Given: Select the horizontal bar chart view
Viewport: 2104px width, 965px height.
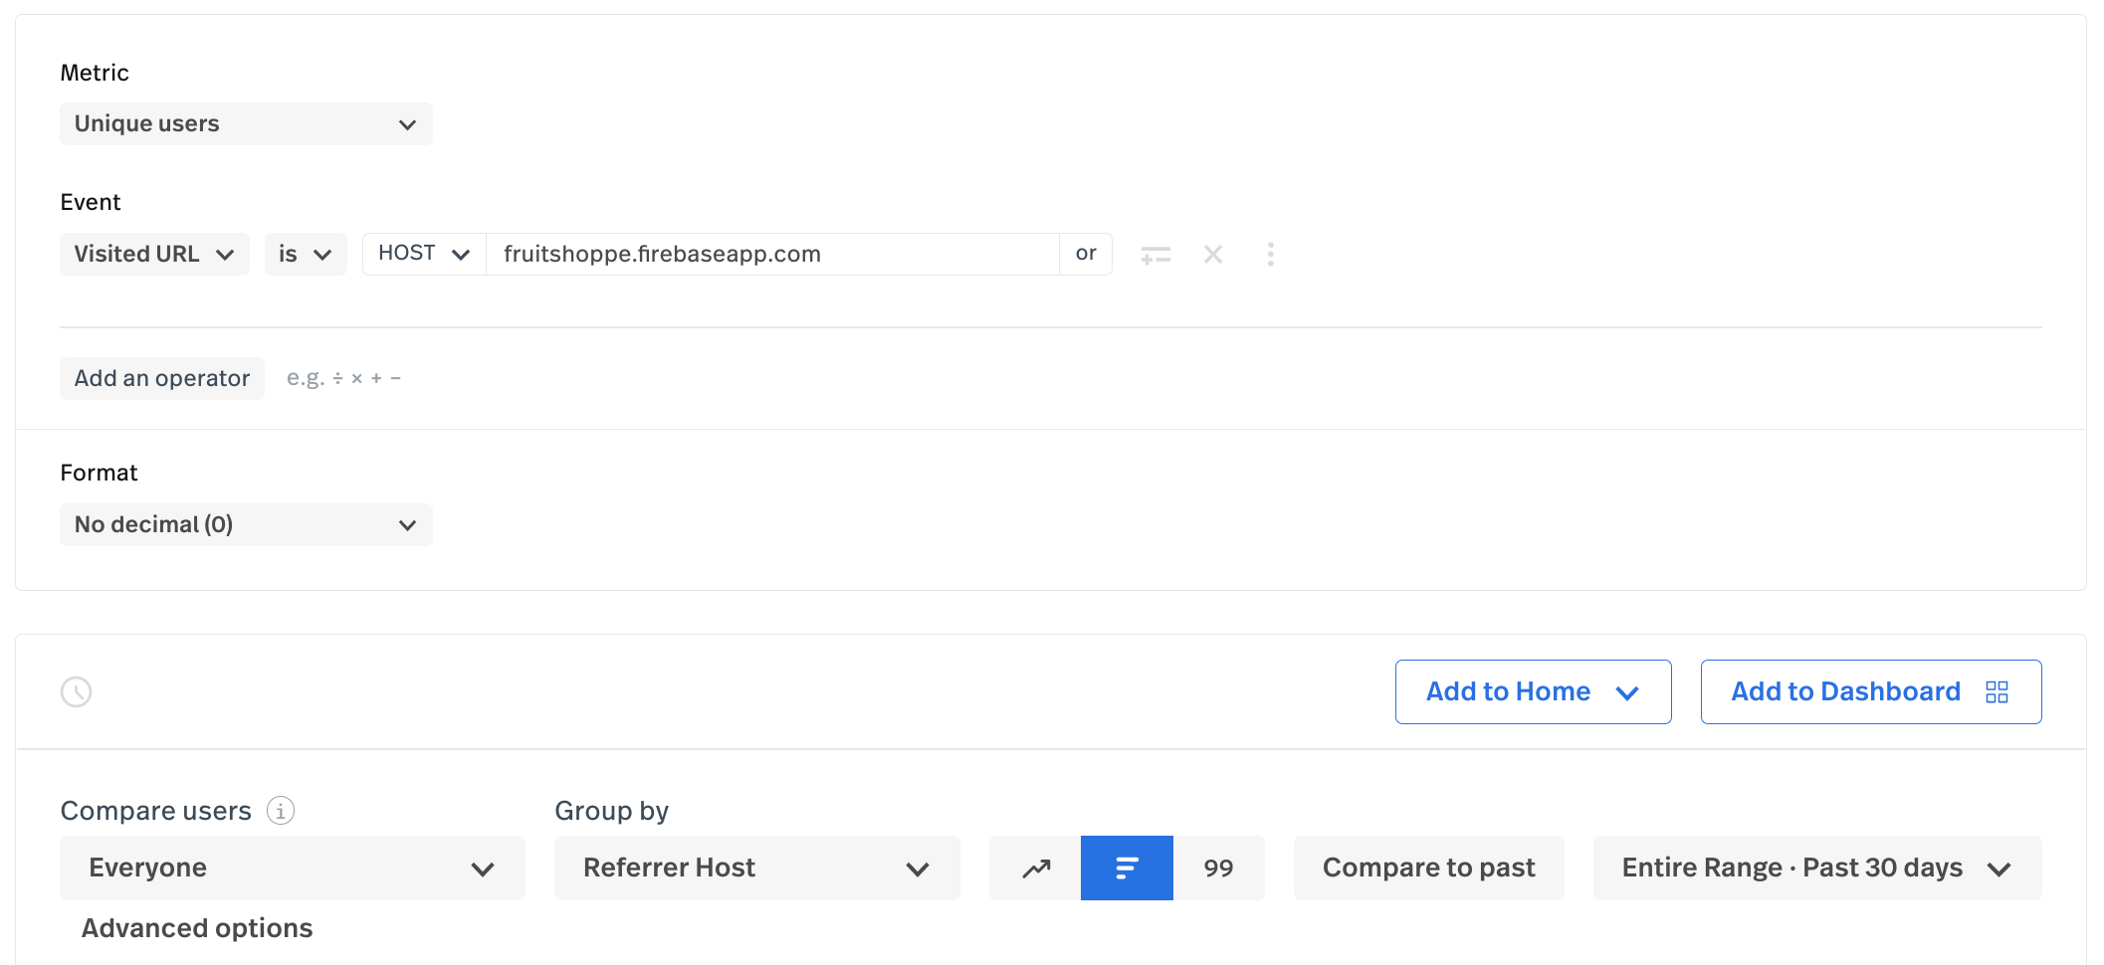Looking at the screenshot, I should point(1127,868).
